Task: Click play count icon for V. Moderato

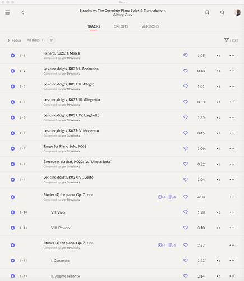Action: pyautogui.click(x=218, y=133)
